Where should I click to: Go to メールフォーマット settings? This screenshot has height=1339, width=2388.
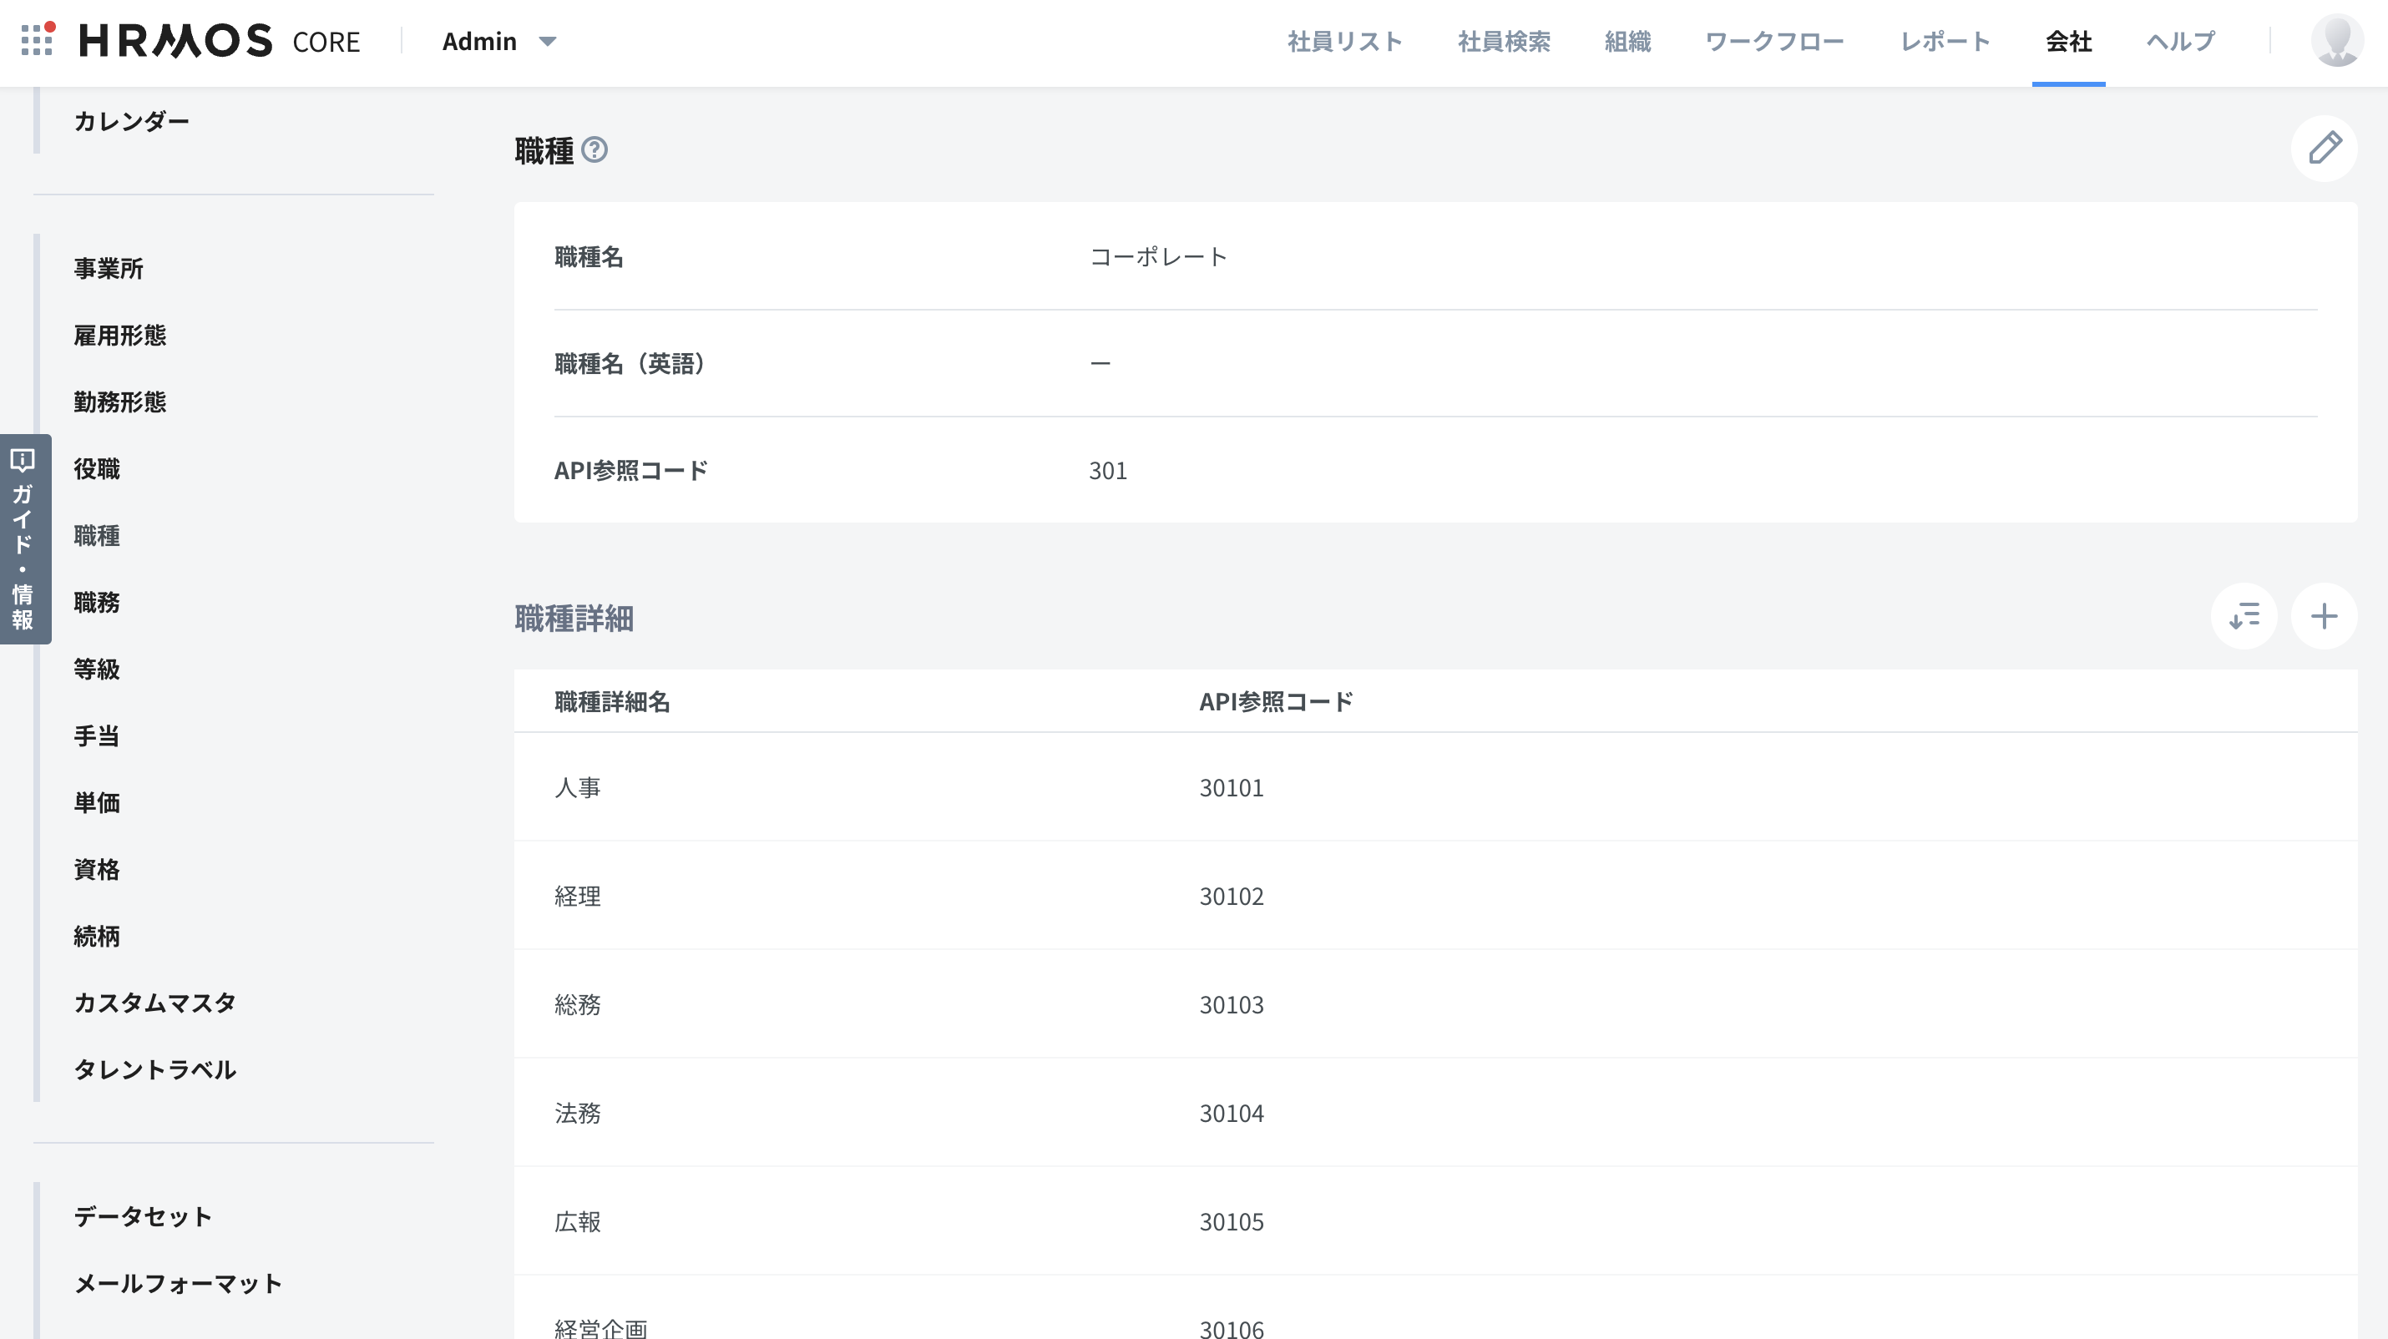tap(178, 1283)
